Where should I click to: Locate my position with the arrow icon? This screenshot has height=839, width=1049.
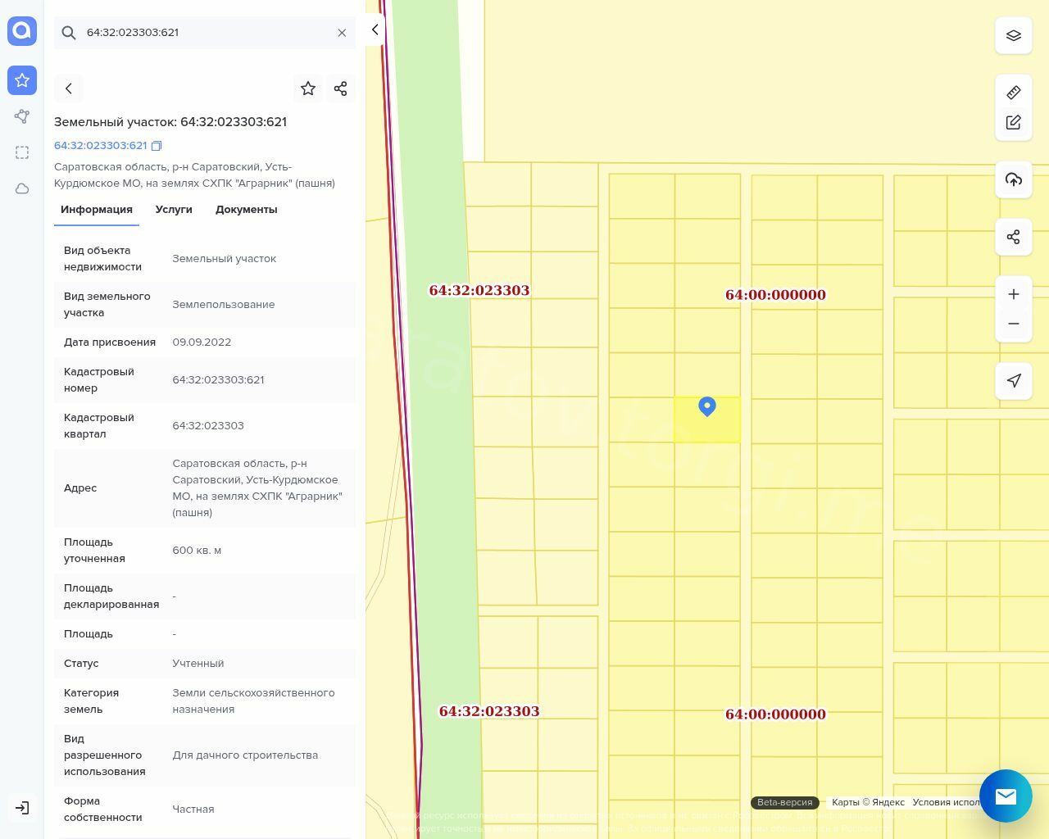click(1013, 380)
